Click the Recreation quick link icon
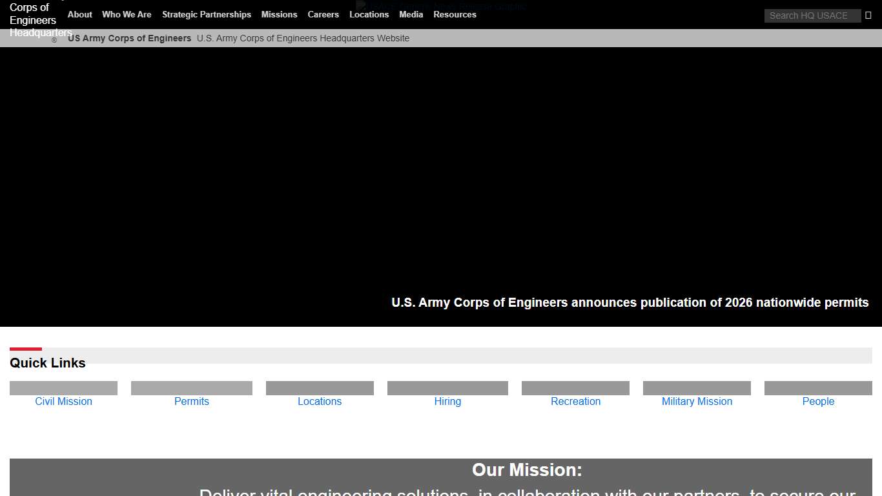The image size is (882, 496). pos(575,387)
